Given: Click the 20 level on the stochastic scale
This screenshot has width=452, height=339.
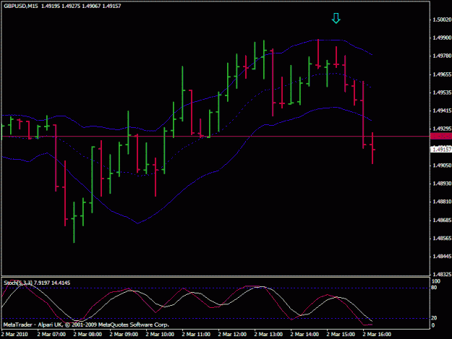Looking at the screenshot, I should click(434, 318).
